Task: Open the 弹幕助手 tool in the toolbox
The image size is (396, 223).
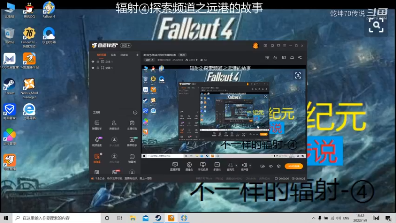Action: [97, 125]
